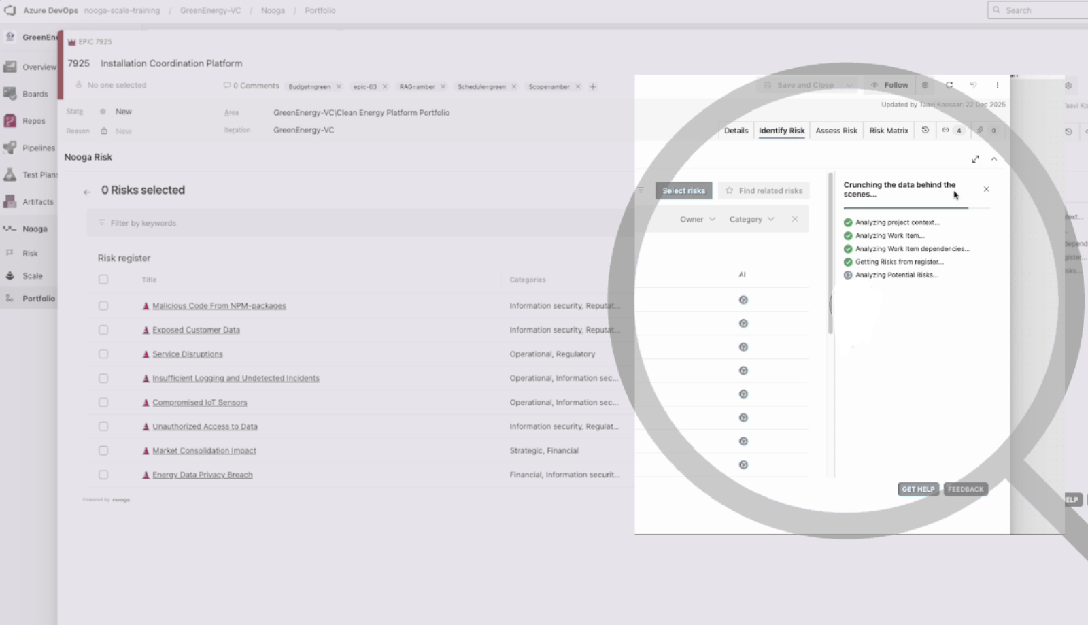The width and height of the screenshot is (1088, 625).
Task: Open the Attachments tab showing 0
Action: (987, 130)
